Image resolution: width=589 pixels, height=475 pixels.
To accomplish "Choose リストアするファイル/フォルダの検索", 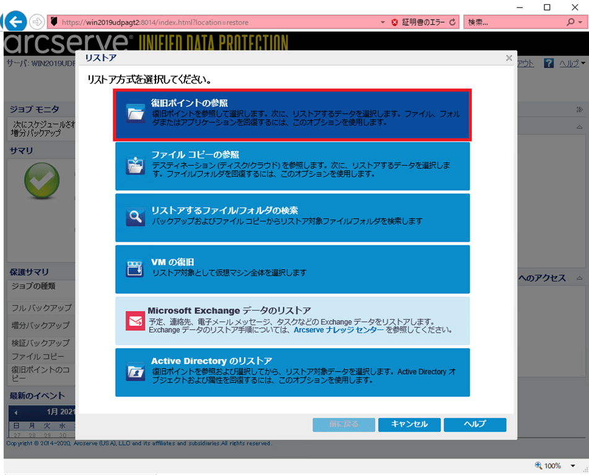I will point(292,218).
